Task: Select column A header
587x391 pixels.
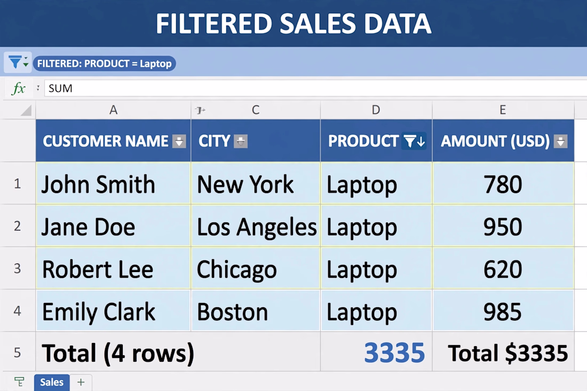Action: click(x=114, y=110)
